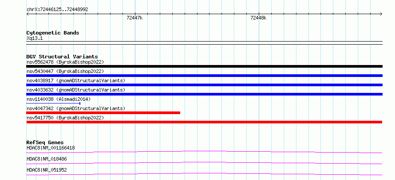Select HDAC8|NM_018486 transcript label

pyautogui.click(x=47, y=159)
